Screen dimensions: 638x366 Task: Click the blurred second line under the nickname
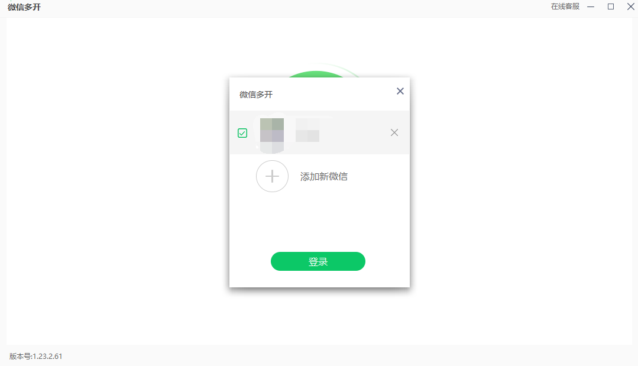pos(307,136)
